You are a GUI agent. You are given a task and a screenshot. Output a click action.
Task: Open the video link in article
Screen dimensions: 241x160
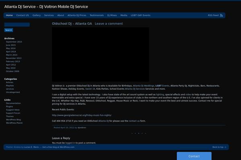(x=188, y=95)
